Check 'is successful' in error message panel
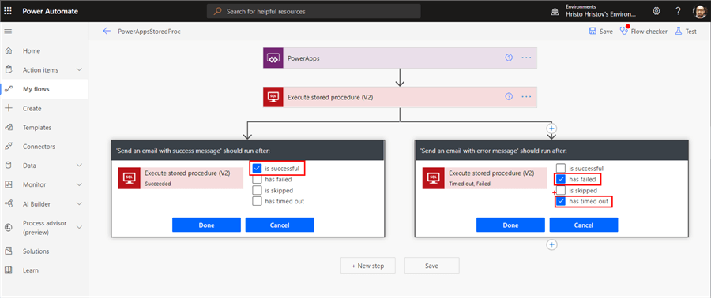711x298 pixels. tap(561, 168)
